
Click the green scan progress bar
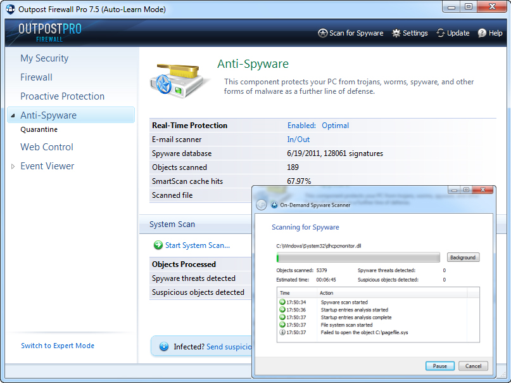tap(358, 257)
